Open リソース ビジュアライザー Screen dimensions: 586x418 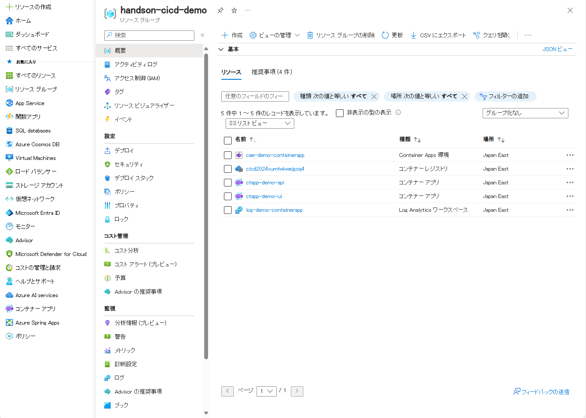click(x=144, y=105)
